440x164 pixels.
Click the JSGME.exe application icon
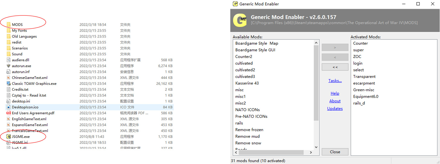coord(9,137)
